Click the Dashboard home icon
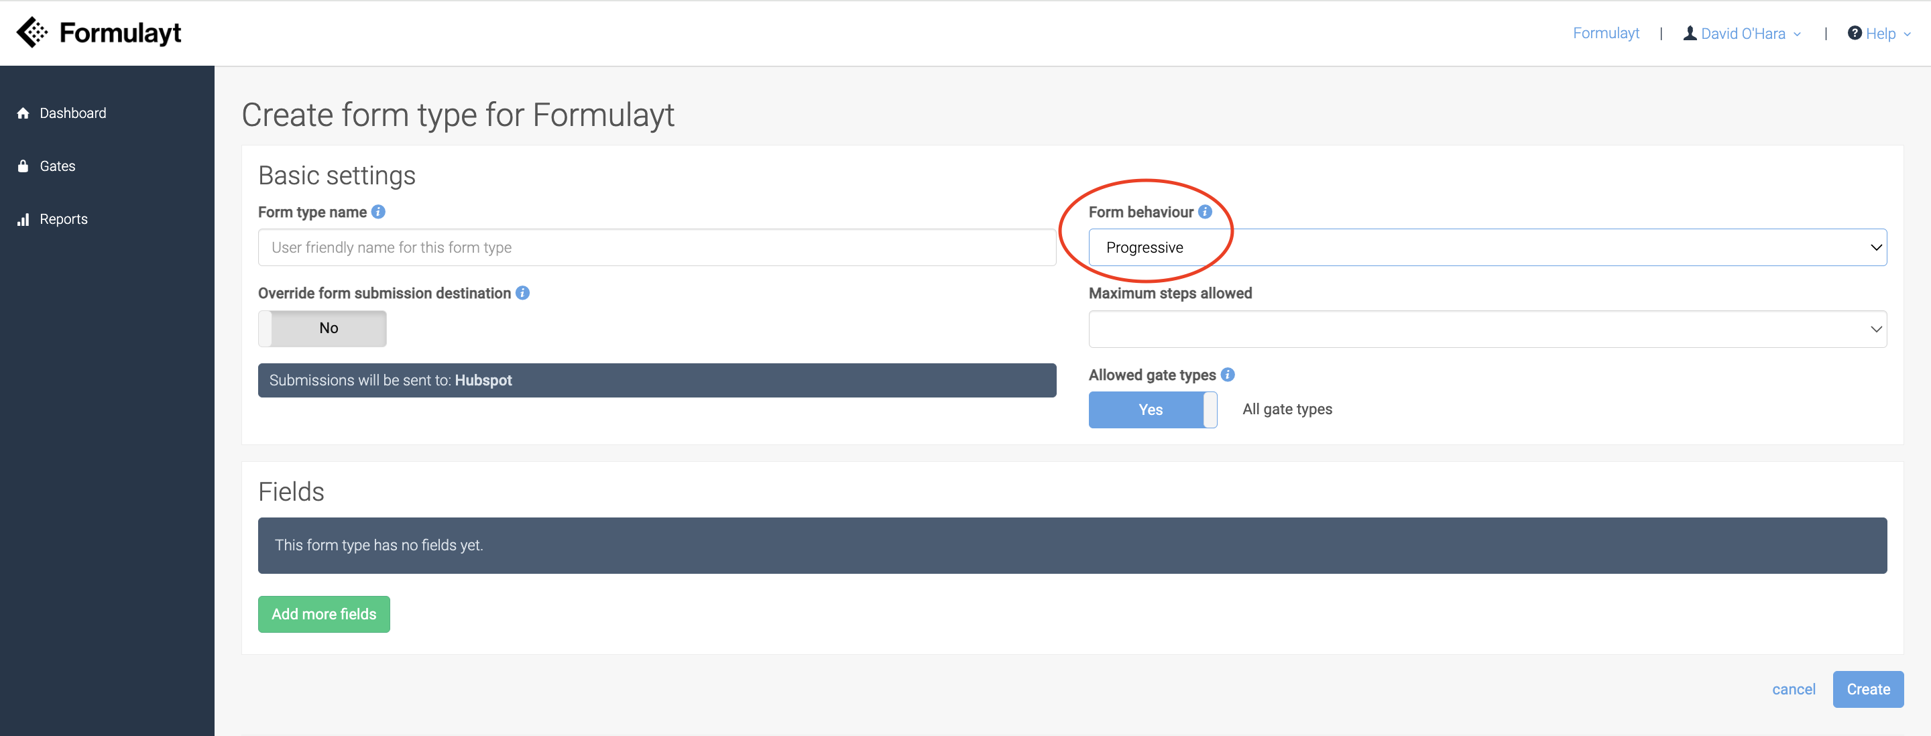The width and height of the screenshot is (1931, 736). (x=23, y=113)
